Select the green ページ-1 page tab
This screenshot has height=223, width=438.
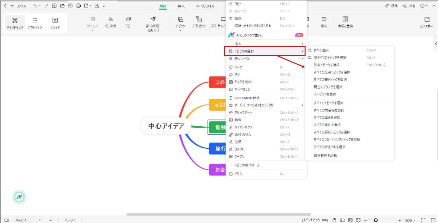pos(70,220)
